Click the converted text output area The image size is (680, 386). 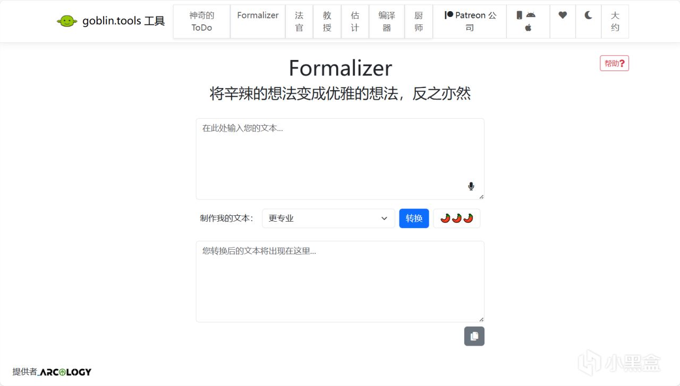(x=340, y=282)
